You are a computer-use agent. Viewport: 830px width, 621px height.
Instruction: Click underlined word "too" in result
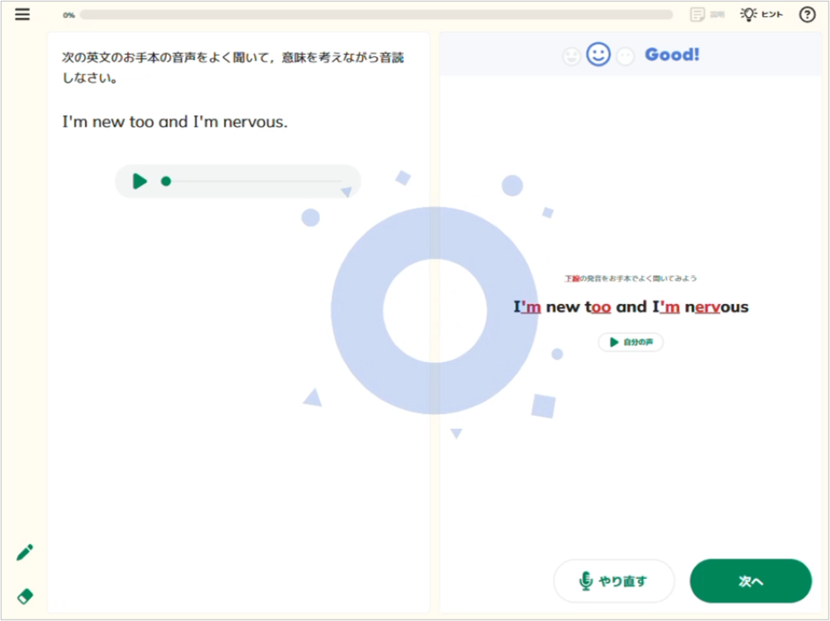pos(597,306)
